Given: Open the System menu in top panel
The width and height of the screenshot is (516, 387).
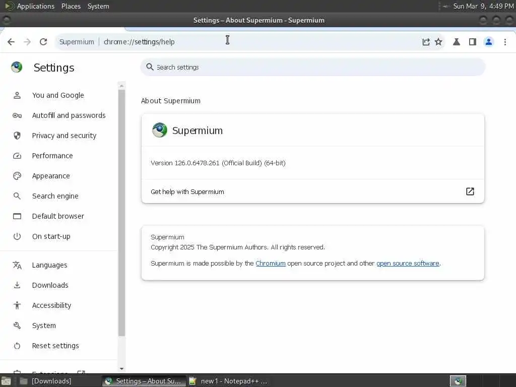Looking at the screenshot, I should 98,6.
